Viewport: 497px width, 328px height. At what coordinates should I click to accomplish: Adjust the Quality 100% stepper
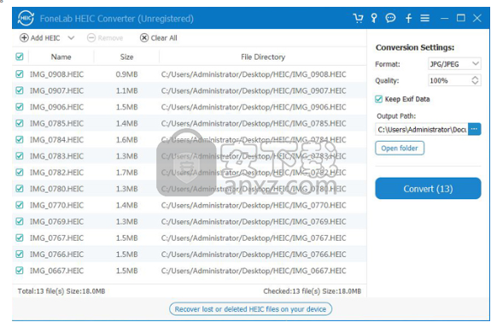(x=475, y=80)
